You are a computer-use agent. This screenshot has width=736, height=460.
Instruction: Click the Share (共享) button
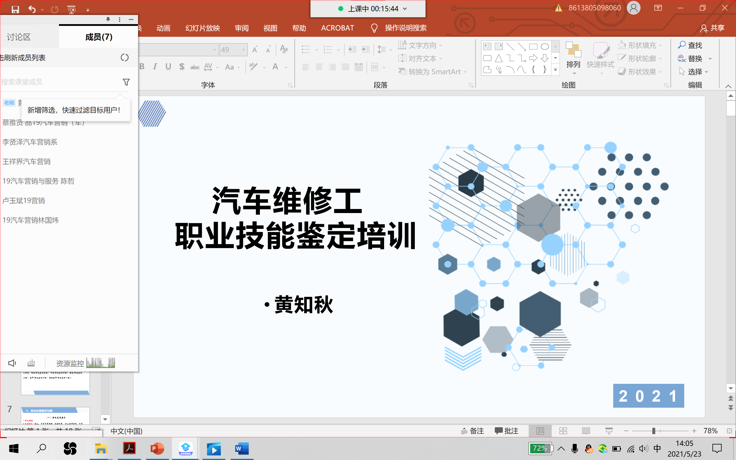point(713,28)
